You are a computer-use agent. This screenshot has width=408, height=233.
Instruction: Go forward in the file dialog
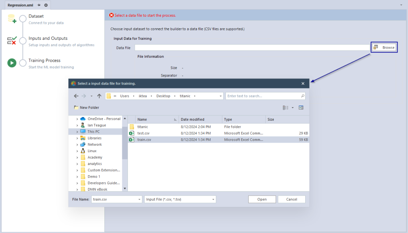point(84,96)
